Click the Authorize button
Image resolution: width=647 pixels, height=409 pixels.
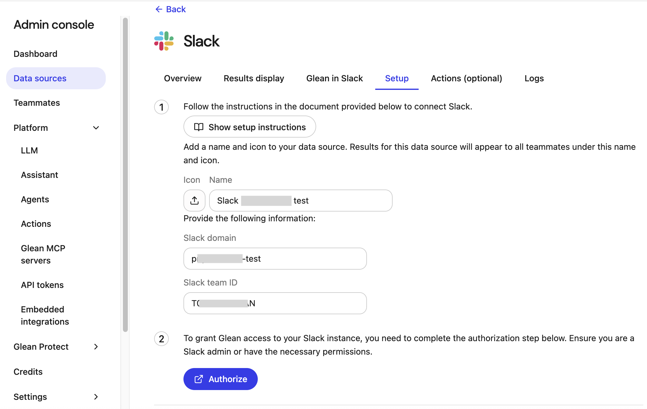[x=220, y=379]
